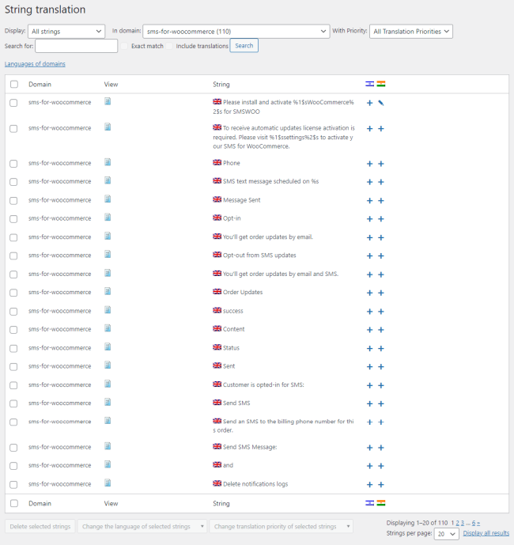Click string text 'Send an SMS to the billing phone number'
This screenshot has height=545, width=514.
(x=284, y=426)
